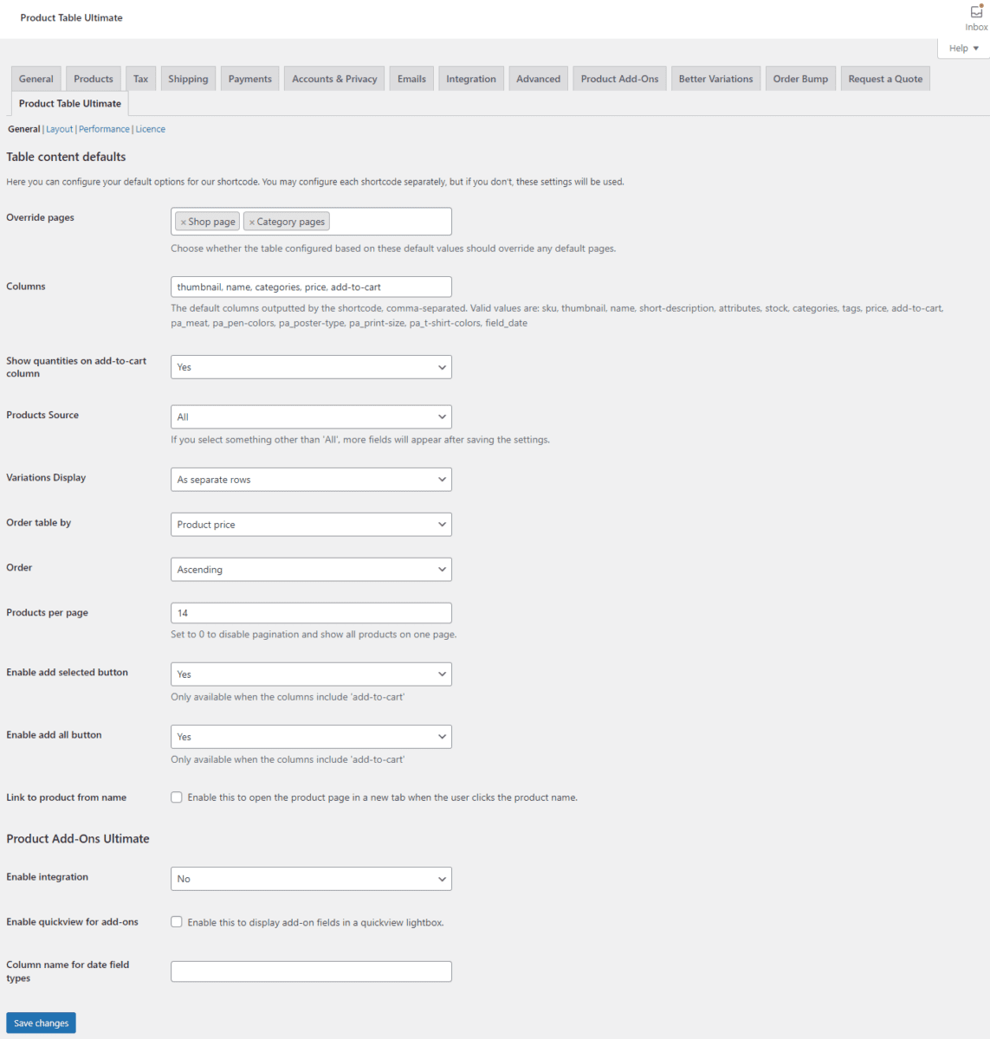
Task: Switch to the Integration tab
Action: pyautogui.click(x=471, y=79)
